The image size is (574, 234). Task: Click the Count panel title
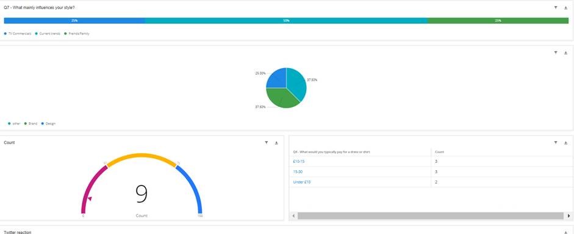pos(9,143)
